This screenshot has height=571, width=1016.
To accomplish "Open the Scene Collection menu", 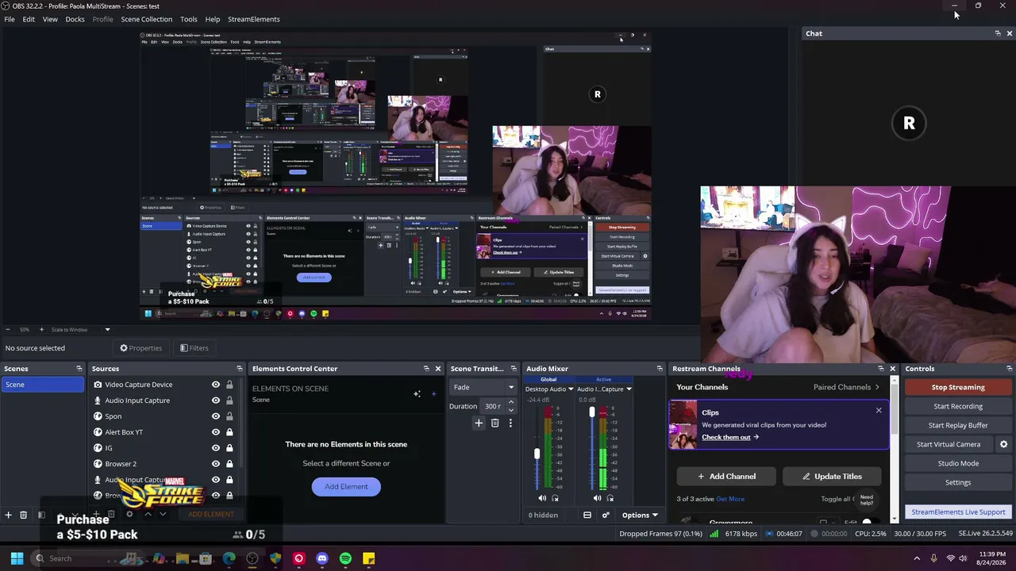I will [146, 19].
